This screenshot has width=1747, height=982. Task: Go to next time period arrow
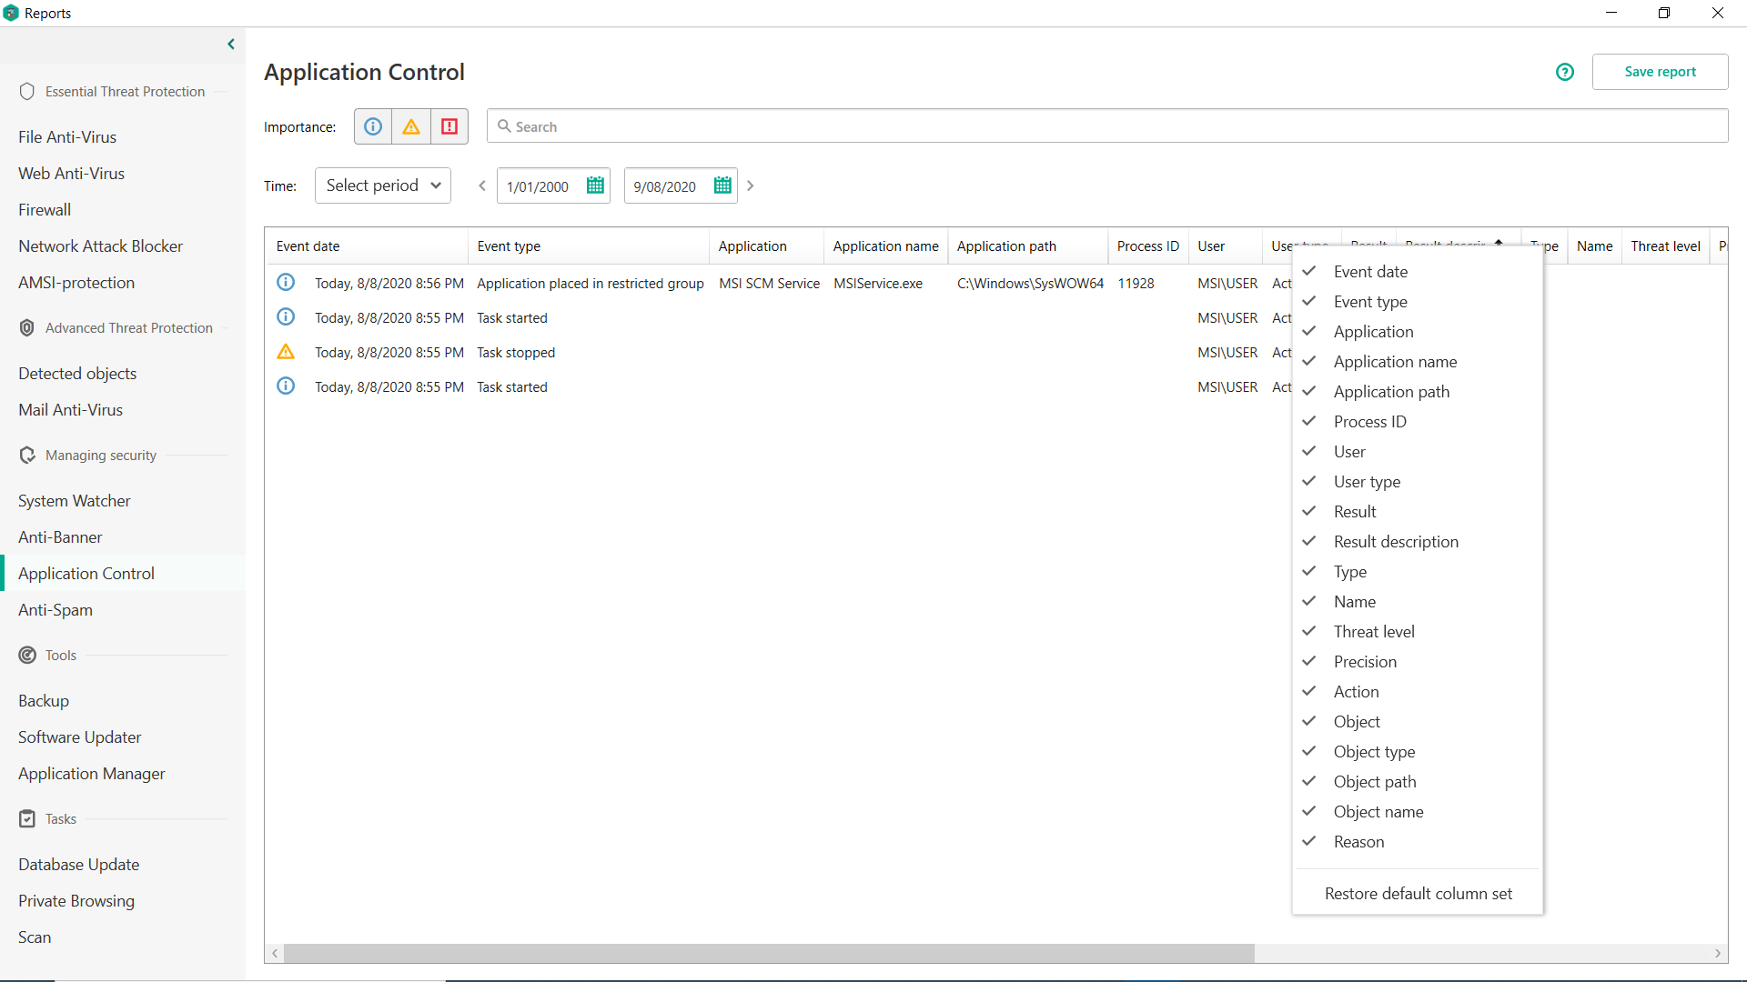751,185
